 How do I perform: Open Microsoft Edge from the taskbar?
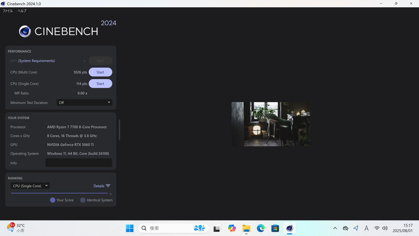260,228
